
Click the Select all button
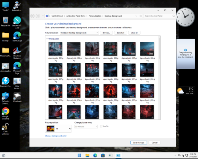(x=120, y=33)
